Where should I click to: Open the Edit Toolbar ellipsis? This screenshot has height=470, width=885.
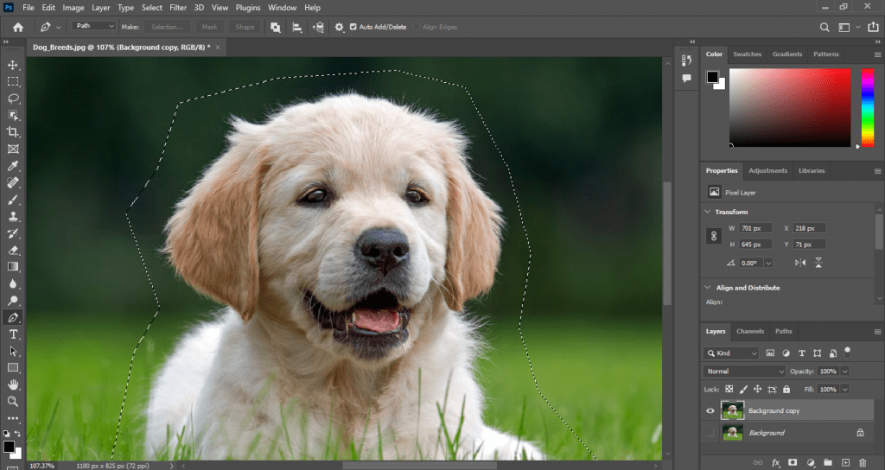coord(13,418)
